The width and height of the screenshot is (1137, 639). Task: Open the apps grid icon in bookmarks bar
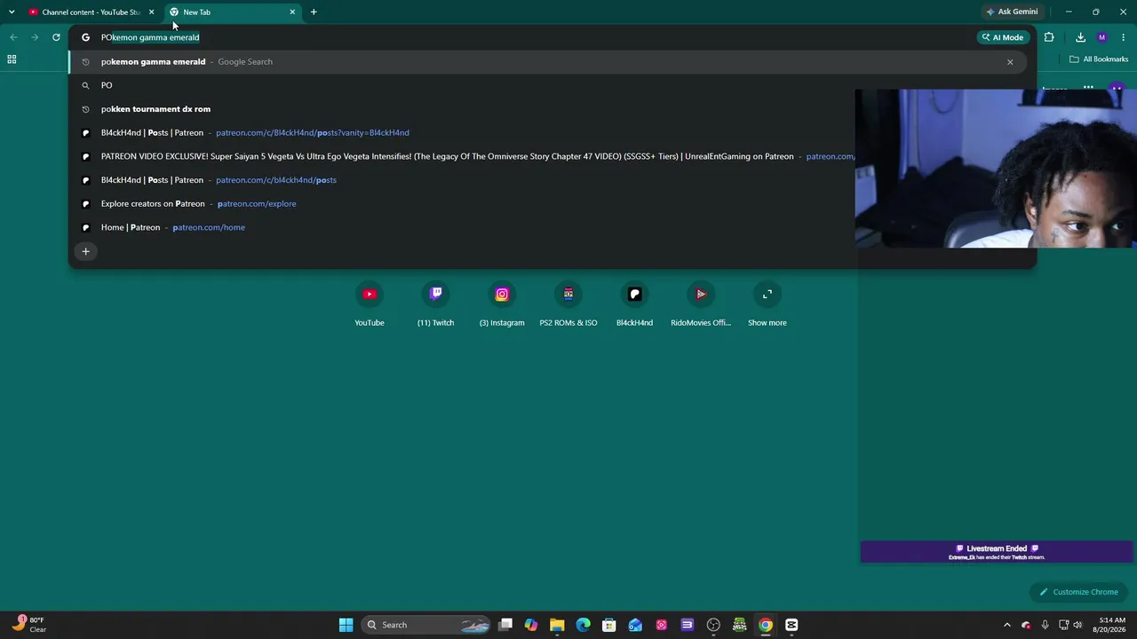coord(12,59)
